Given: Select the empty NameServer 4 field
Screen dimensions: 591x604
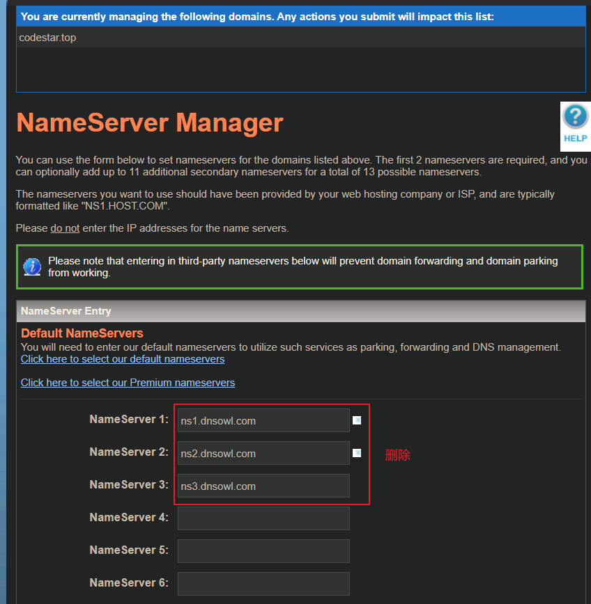Looking at the screenshot, I should pyautogui.click(x=263, y=518).
